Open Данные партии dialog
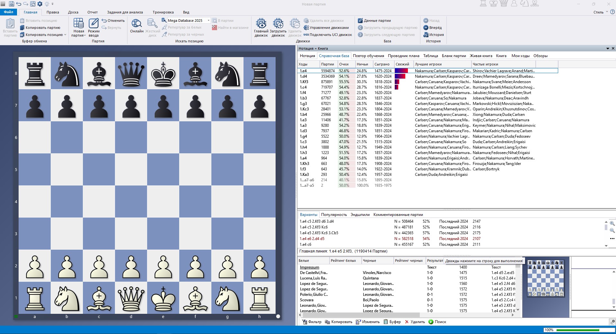 click(377, 20)
